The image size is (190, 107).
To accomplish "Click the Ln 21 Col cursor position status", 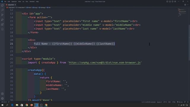I will (148, 102).
